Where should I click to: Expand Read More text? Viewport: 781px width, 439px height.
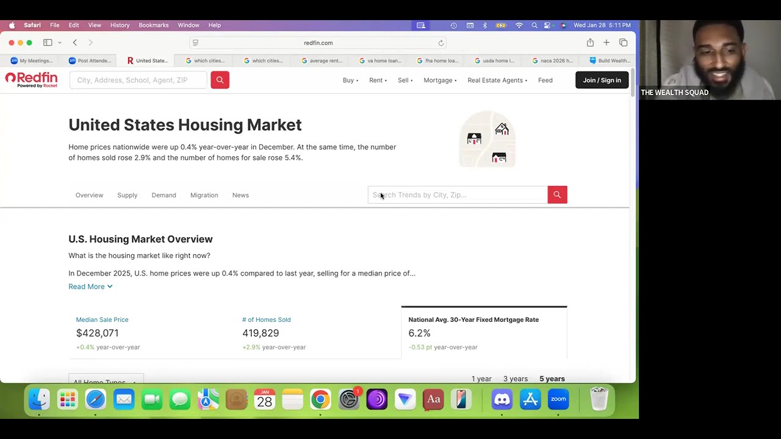point(90,287)
